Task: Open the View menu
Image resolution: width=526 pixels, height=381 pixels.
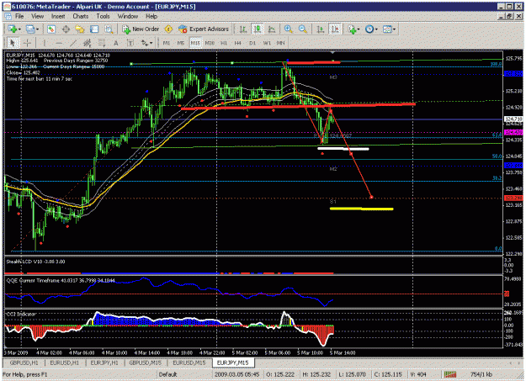Action: 37,16
